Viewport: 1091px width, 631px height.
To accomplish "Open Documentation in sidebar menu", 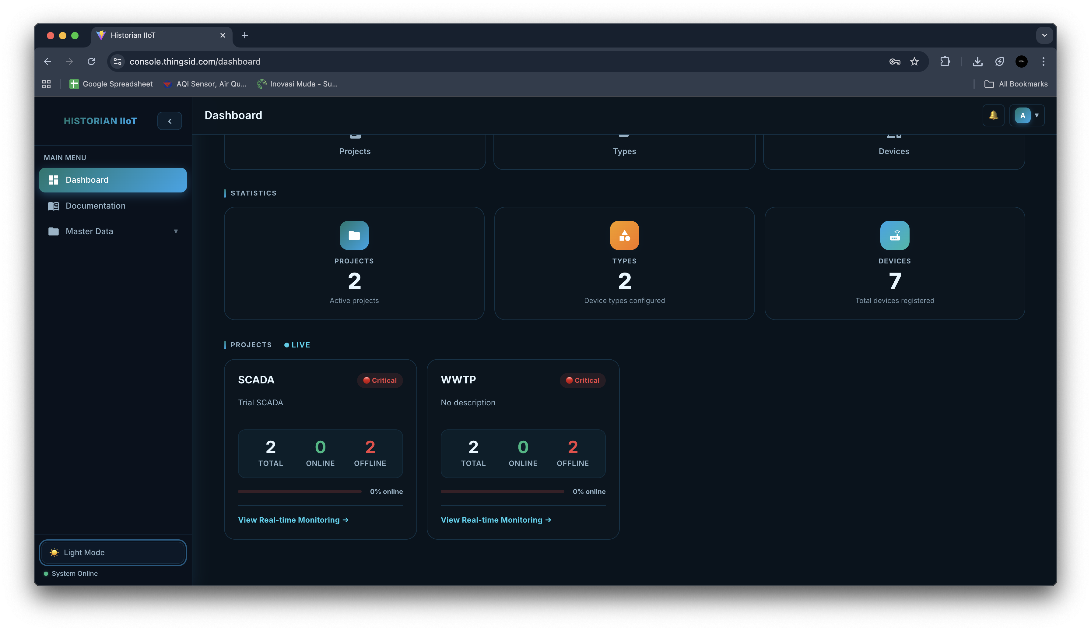I will click(95, 206).
